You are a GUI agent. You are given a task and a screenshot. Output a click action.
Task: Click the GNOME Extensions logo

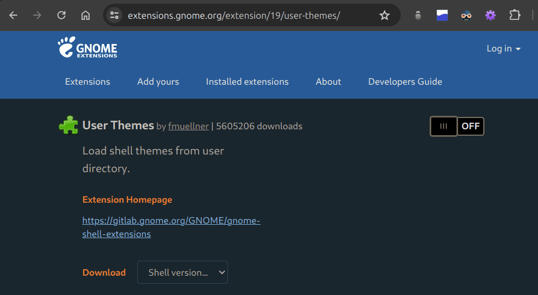coord(87,48)
